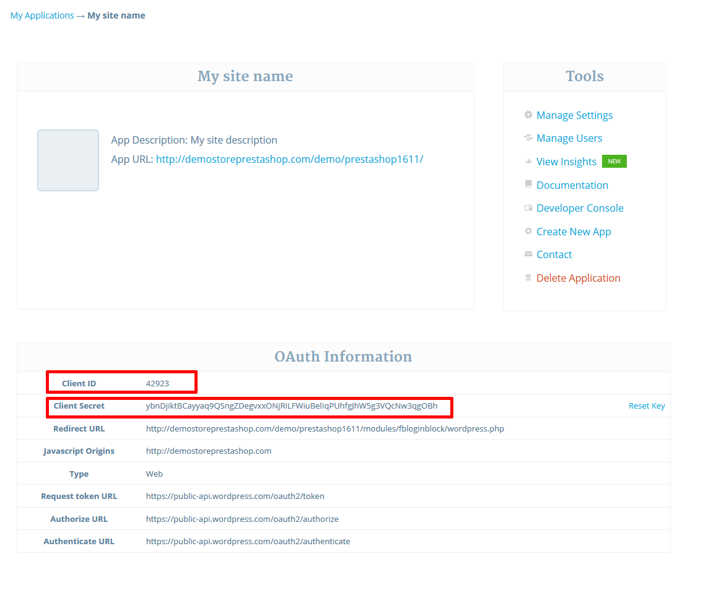Viewport: 716px width, 590px height.
Task: Open Manage Settings link
Action: [574, 115]
